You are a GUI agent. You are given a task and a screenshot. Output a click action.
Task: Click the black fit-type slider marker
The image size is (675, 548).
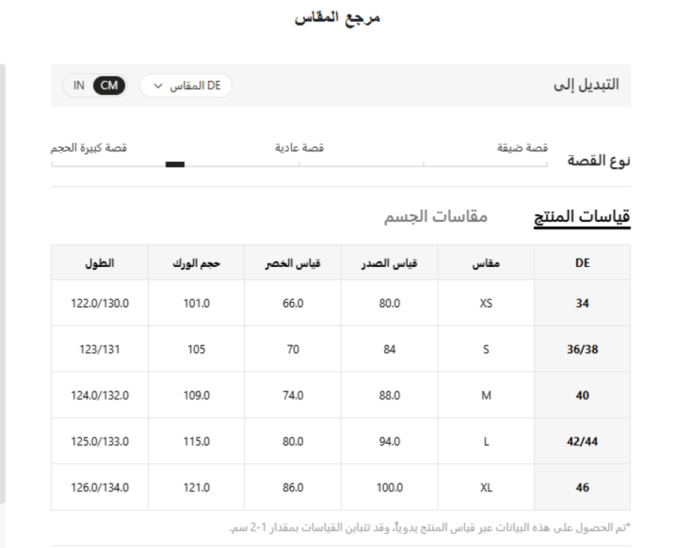tap(175, 164)
